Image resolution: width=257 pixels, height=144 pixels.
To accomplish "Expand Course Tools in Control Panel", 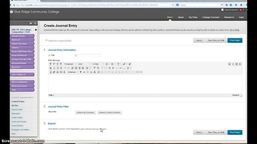I will pos(17,110).
